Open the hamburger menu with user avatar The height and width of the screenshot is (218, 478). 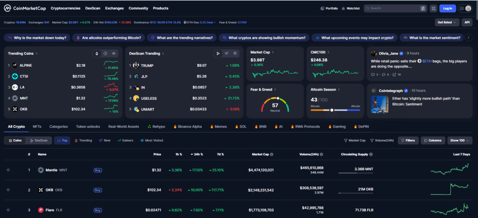[x=465, y=8]
